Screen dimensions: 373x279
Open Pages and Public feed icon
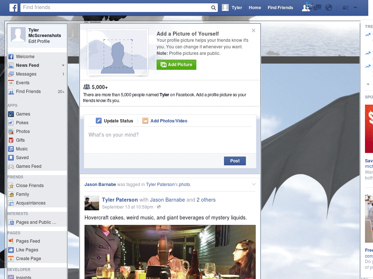click(x=11, y=222)
